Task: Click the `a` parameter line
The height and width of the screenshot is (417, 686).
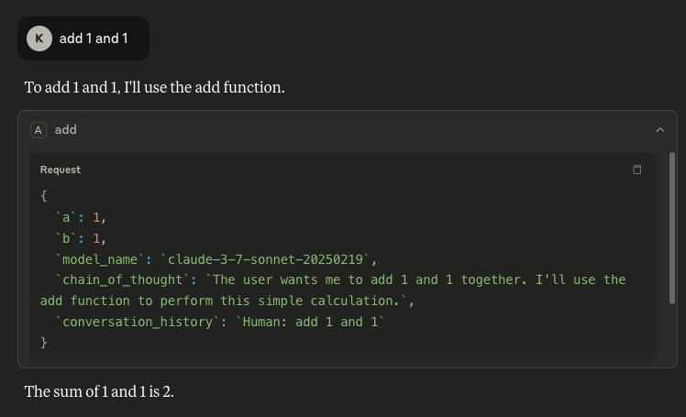Action: pyautogui.click(x=81, y=217)
